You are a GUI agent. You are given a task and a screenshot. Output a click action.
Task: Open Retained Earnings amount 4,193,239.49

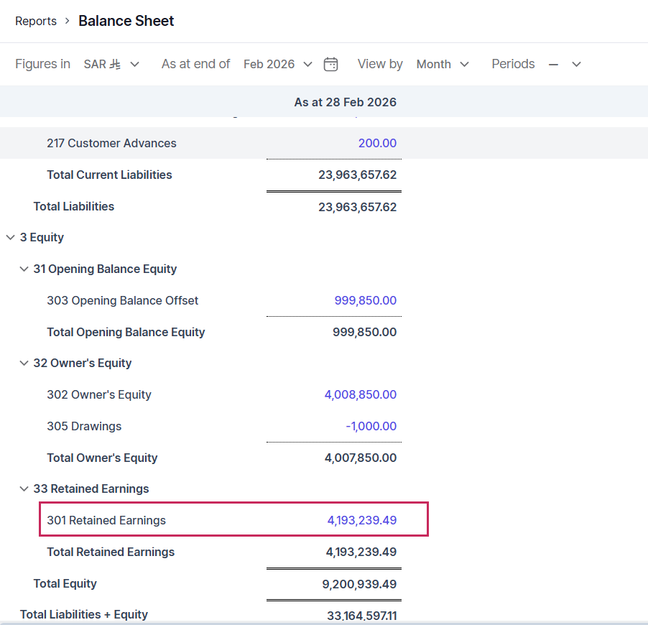(x=361, y=520)
